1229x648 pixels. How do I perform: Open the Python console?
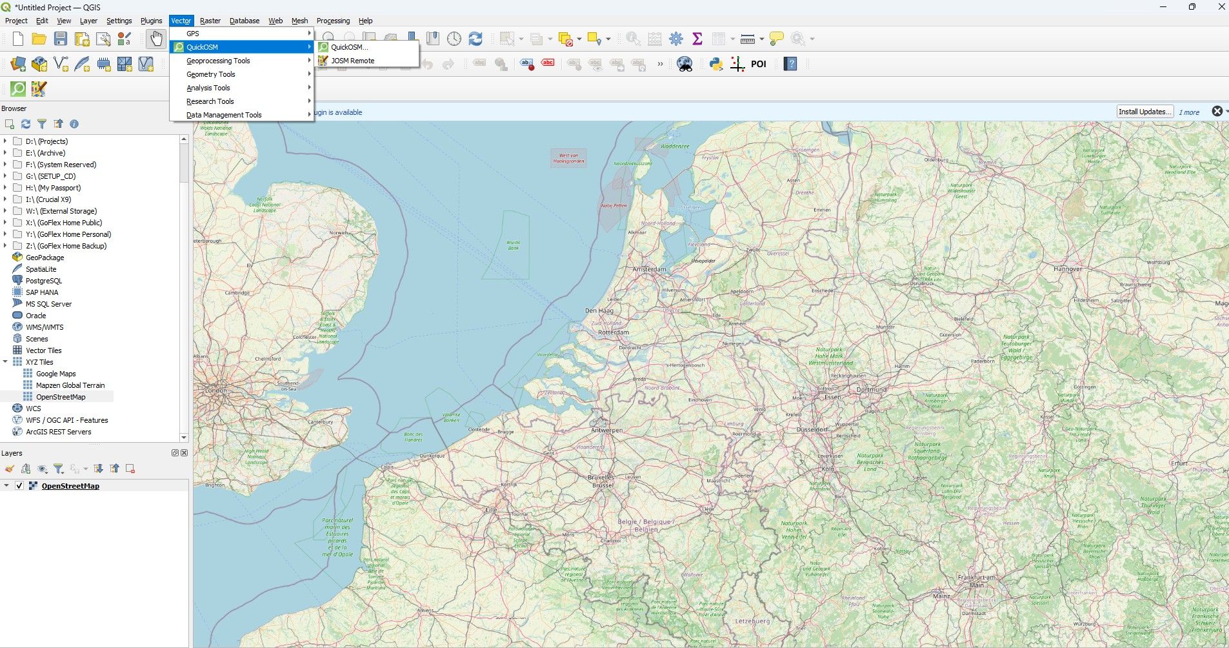[x=716, y=63]
